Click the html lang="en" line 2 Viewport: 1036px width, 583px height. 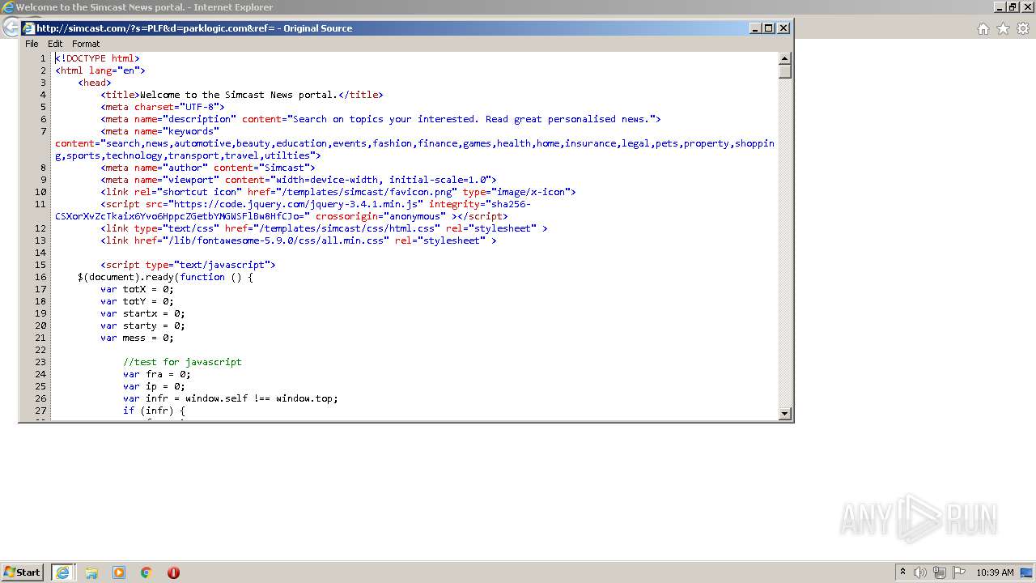click(100, 70)
